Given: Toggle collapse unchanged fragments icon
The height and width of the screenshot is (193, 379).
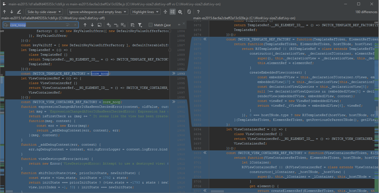Looking at the screenshot, I should pos(165,12).
